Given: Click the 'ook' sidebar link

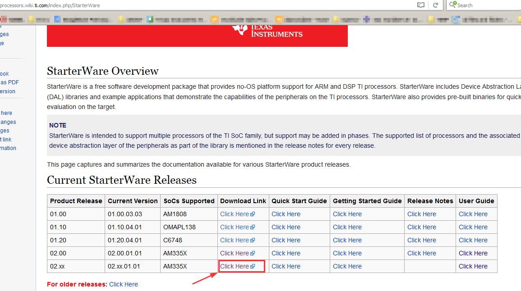Looking at the screenshot, I should pos(5,74).
